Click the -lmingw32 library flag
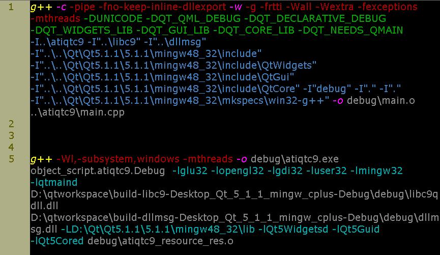This screenshot has width=440, height=255. pos(376,171)
